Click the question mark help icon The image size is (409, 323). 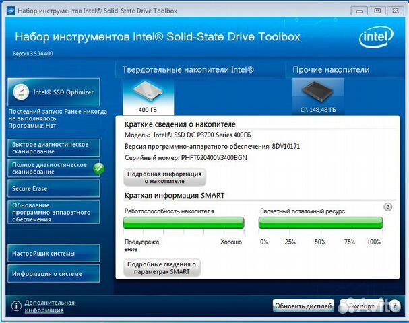[x=387, y=207]
